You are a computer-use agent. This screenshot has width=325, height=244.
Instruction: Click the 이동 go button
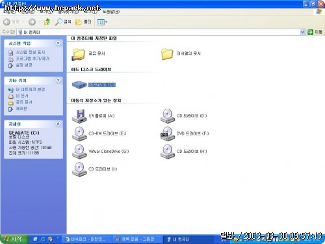click(315, 32)
